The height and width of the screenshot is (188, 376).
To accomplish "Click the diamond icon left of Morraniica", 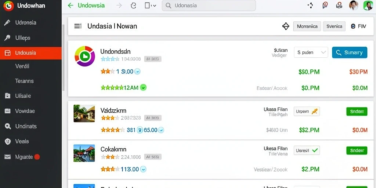I will (286, 26).
